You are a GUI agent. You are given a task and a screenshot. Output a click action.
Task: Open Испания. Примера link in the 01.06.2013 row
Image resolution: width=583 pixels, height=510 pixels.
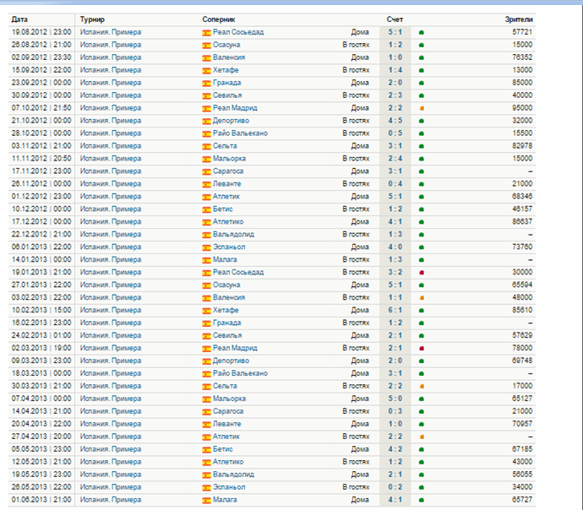coord(111,500)
